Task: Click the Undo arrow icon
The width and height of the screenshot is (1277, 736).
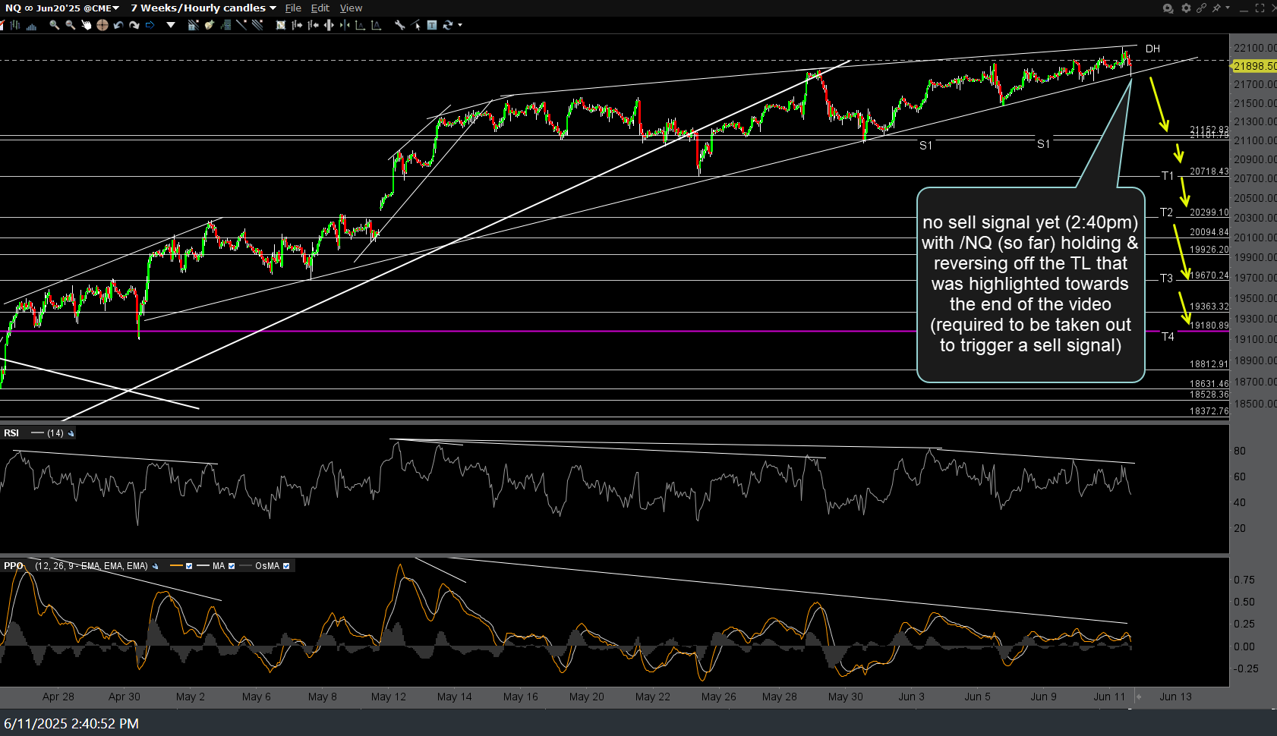Action: tap(118, 25)
